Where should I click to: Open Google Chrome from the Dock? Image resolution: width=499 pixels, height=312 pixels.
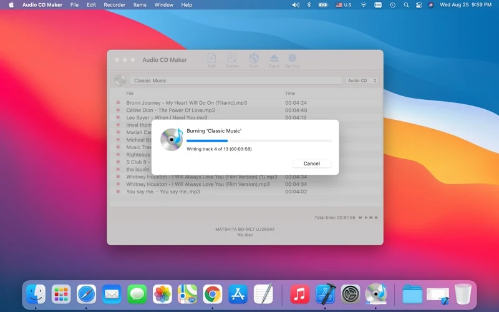tap(213, 294)
